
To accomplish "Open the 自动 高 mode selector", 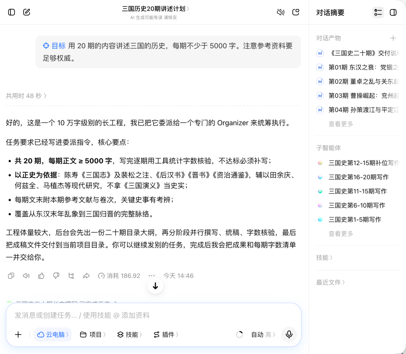I will [263, 334].
